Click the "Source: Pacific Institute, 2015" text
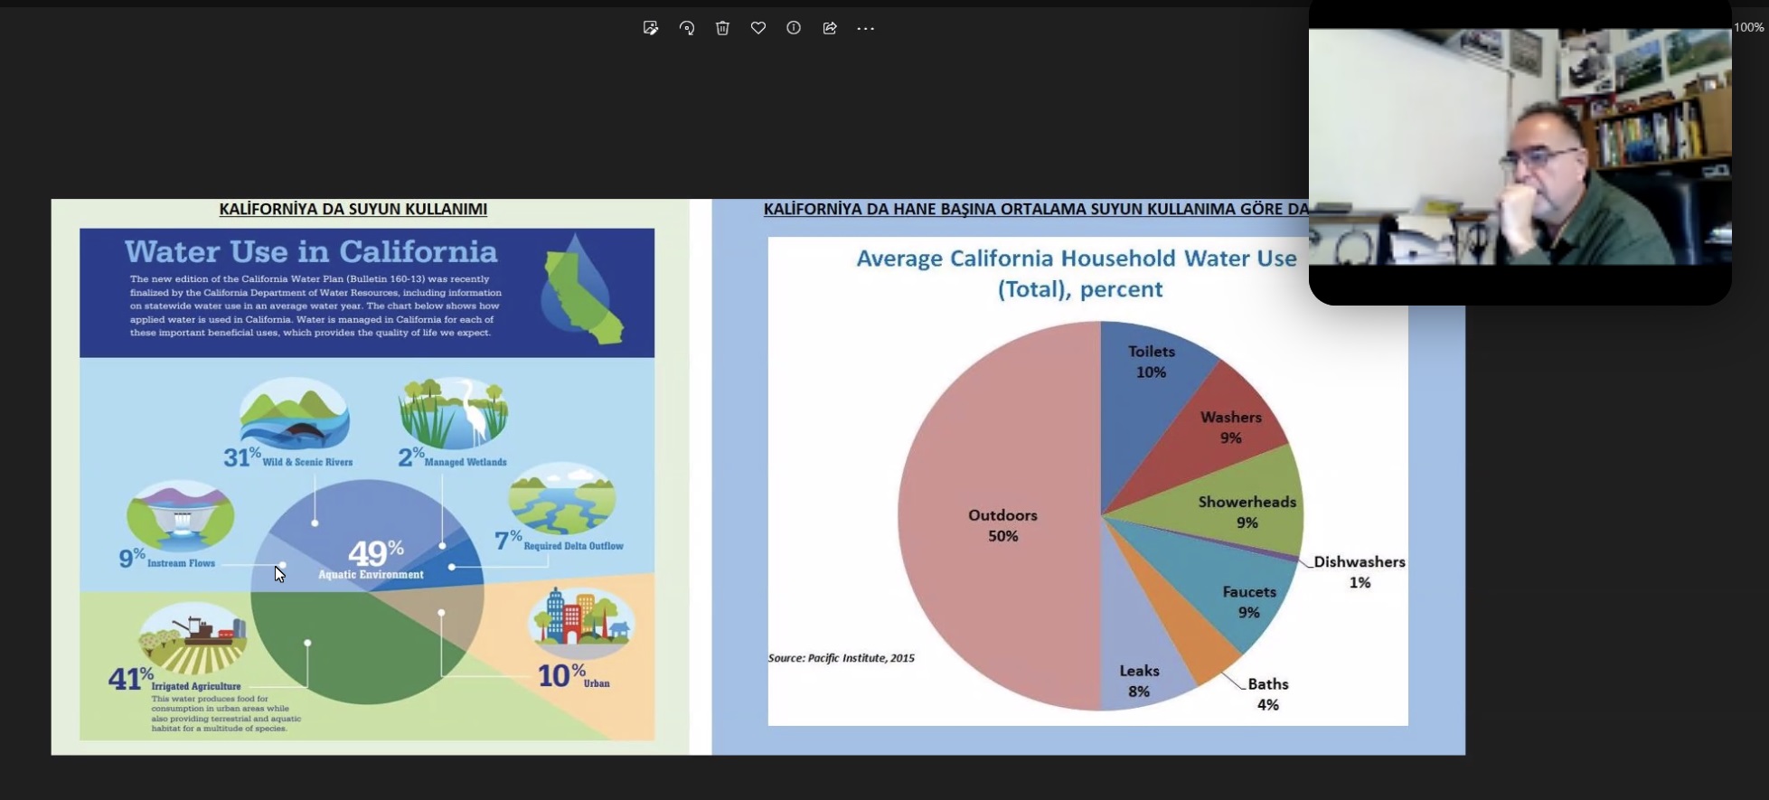Viewport: 1769px width, 800px height. (841, 658)
